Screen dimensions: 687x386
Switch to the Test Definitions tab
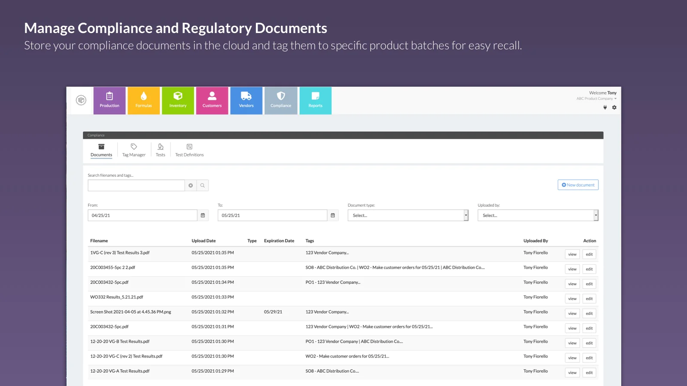click(189, 151)
